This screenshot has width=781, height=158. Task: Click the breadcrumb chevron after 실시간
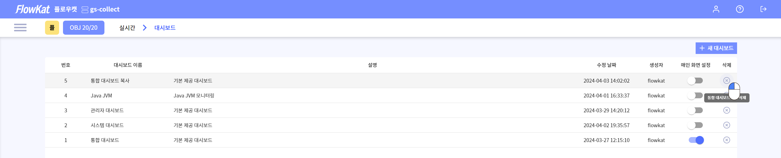(144, 28)
